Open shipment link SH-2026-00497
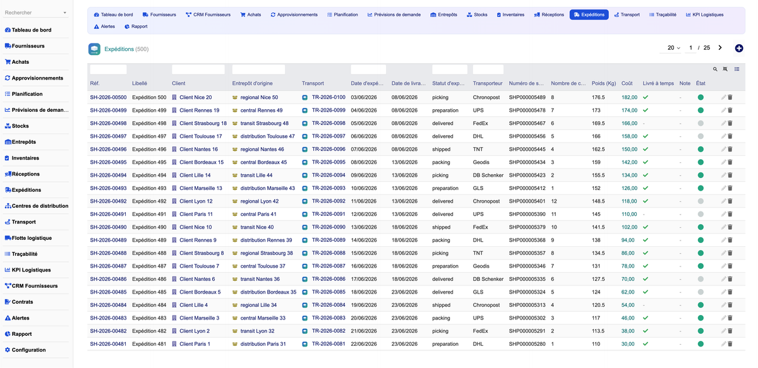 click(x=108, y=136)
